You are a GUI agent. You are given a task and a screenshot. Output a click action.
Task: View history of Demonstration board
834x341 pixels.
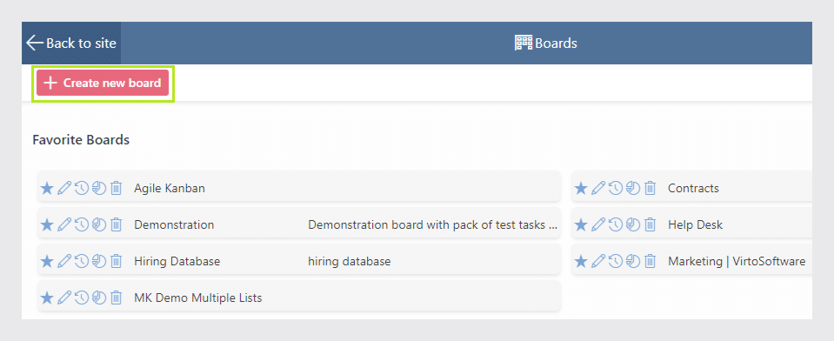coord(82,224)
